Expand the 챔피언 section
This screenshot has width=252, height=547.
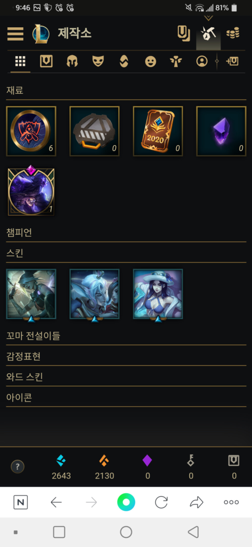tap(126, 232)
